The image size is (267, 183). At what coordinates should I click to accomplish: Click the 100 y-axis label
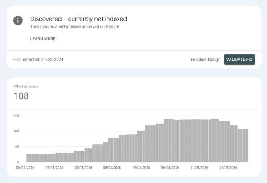[x=16, y=131]
